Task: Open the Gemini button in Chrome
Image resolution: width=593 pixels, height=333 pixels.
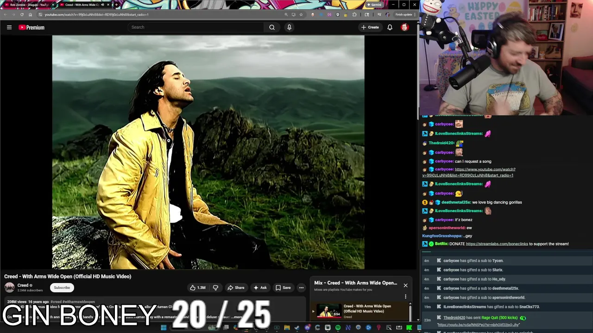Action: (x=374, y=5)
